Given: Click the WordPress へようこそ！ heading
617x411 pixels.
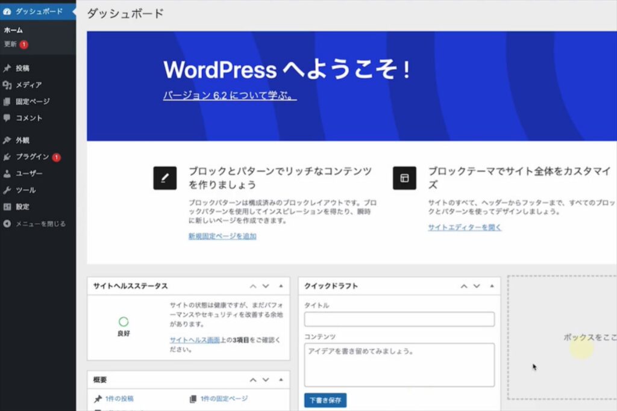Looking at the screenshot, I should [286, 70].
